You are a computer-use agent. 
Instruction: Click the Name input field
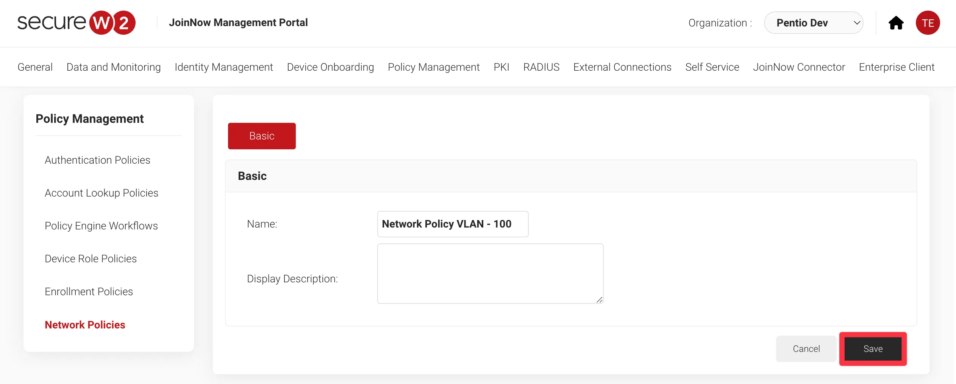coord(453,224)
